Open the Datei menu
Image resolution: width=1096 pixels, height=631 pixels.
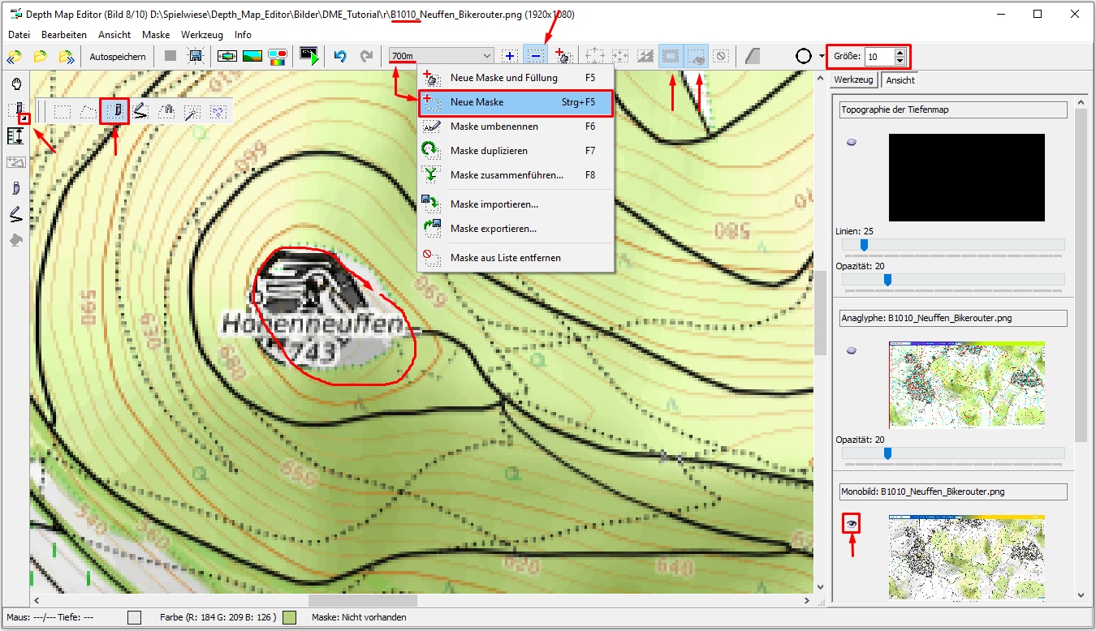tap(19, 35)
